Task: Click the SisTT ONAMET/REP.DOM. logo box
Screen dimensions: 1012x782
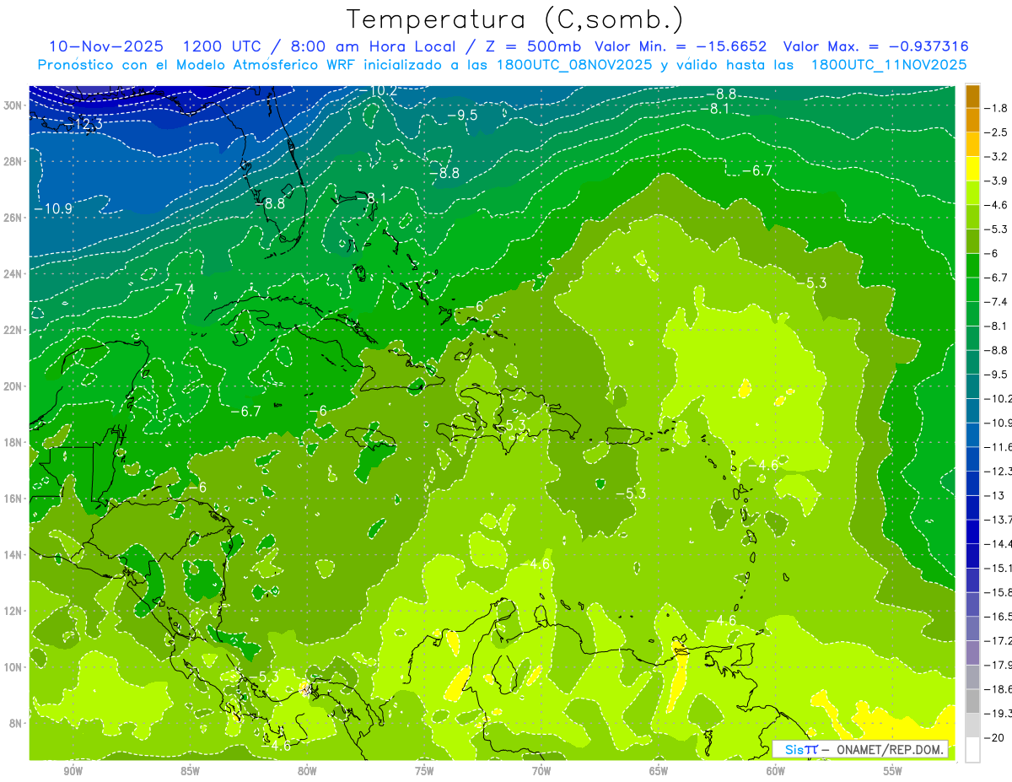Action: 860,749
